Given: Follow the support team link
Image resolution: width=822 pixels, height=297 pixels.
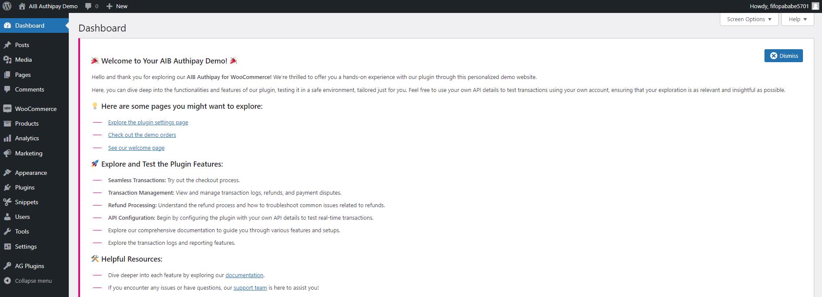Looking at the screenshot, I should click(250, 288).
